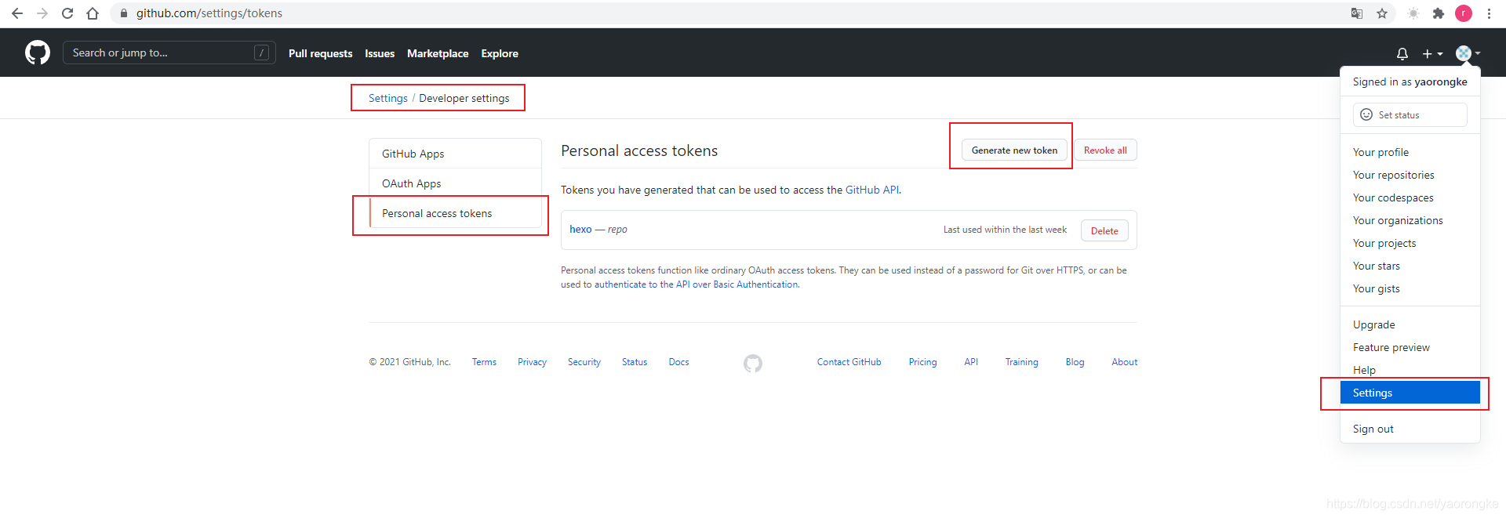Click the GitHub Octocat logo in header

(x=37, y=53)
